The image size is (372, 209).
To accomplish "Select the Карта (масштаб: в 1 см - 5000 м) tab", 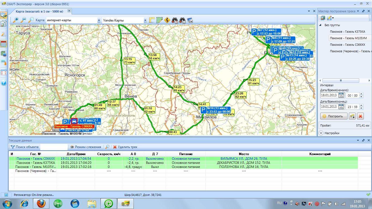I will [39, 11].
